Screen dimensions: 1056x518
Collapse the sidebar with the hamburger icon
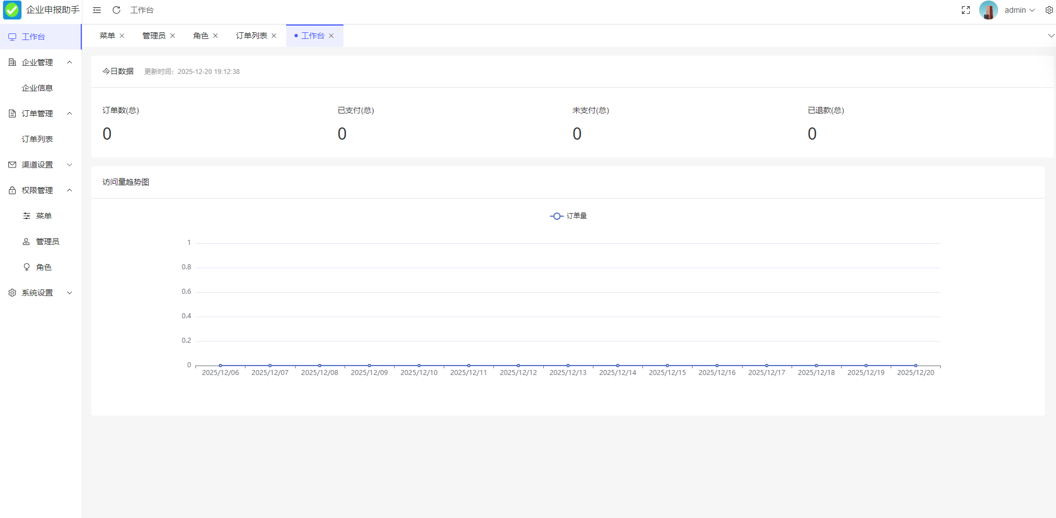coord(97,10)
